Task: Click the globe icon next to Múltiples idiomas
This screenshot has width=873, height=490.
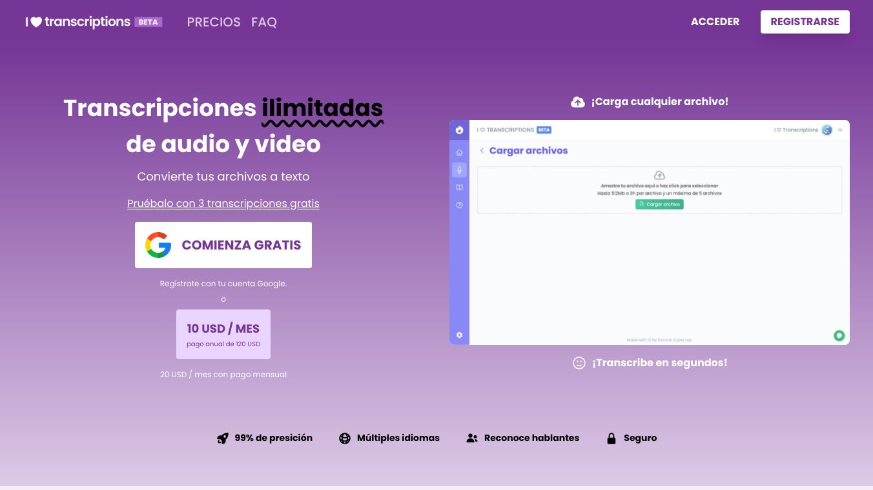Action: pos(345,438)
